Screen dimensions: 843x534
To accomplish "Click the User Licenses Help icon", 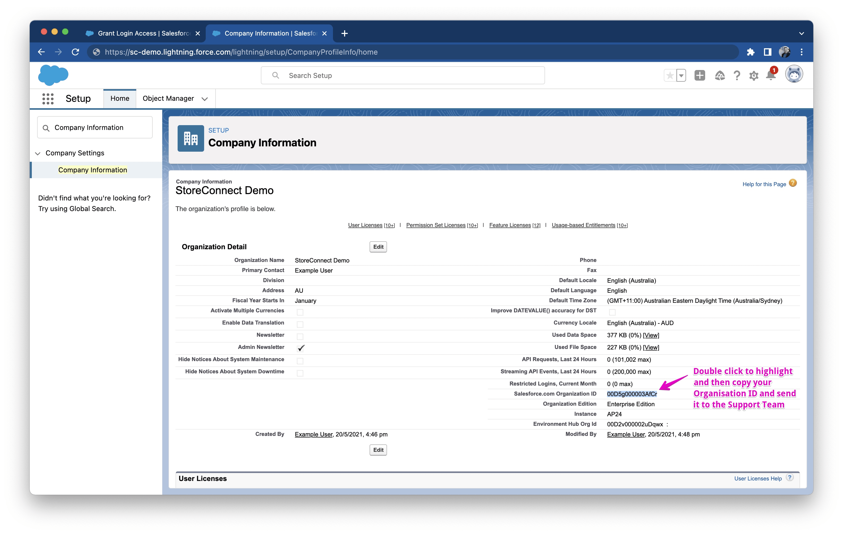I will click(x=790, y=477).
